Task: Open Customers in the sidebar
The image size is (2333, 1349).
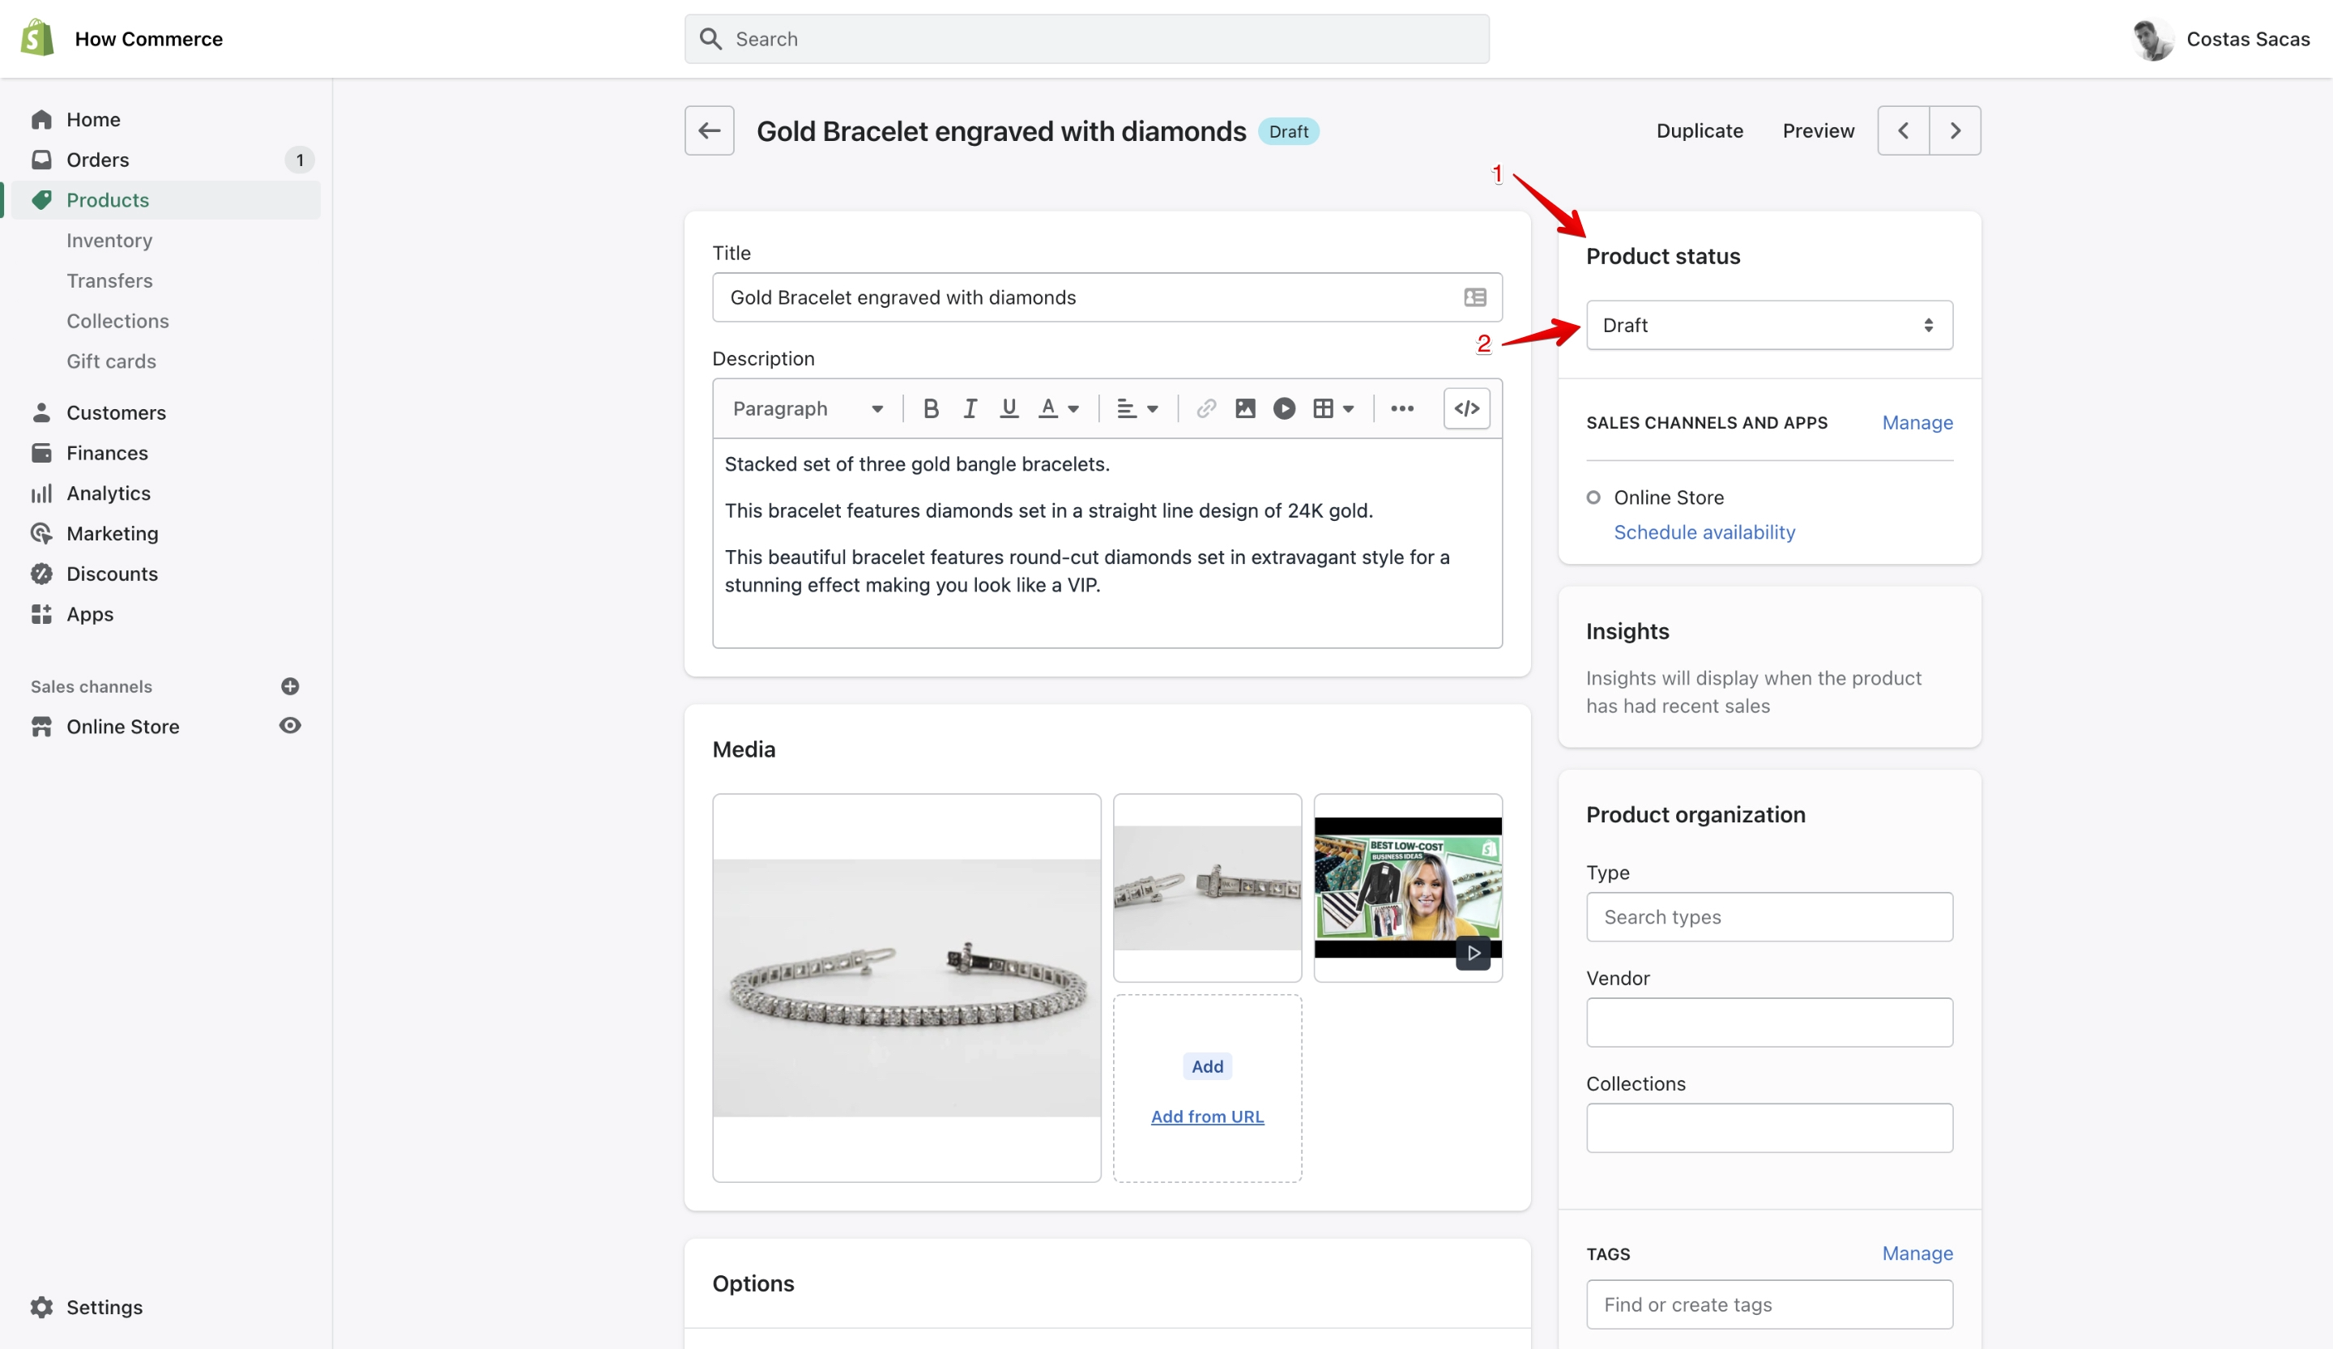Action: coord(116,412)
